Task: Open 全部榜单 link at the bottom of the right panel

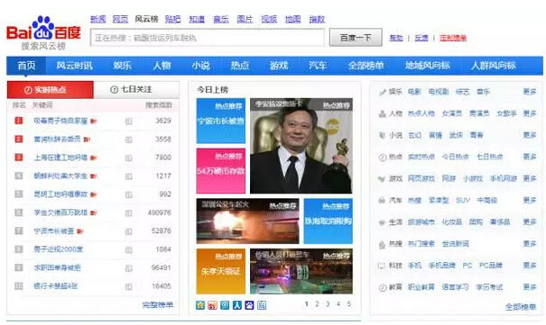Action: [x=521, y=307]
